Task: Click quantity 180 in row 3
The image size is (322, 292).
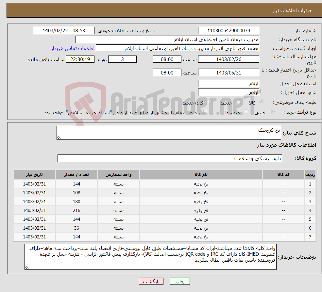Action: (x=76, y=202)
